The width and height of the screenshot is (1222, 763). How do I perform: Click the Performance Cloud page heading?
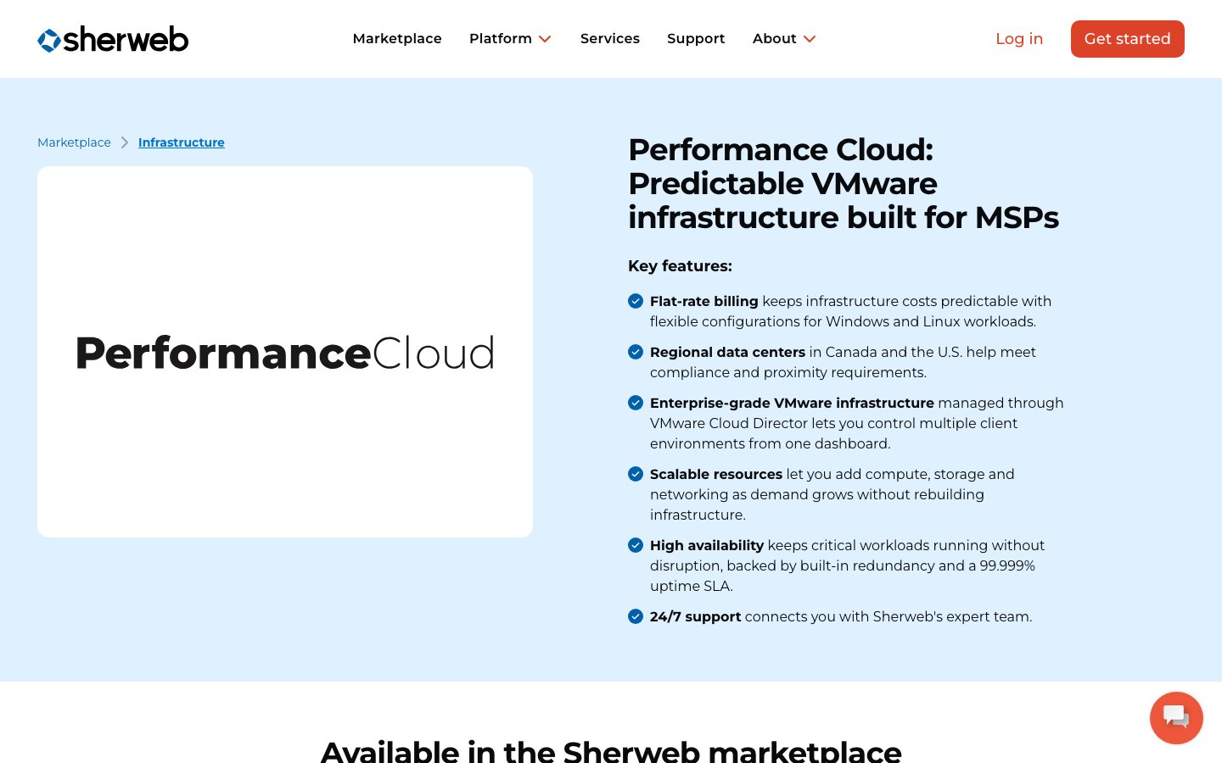(844, 183)
